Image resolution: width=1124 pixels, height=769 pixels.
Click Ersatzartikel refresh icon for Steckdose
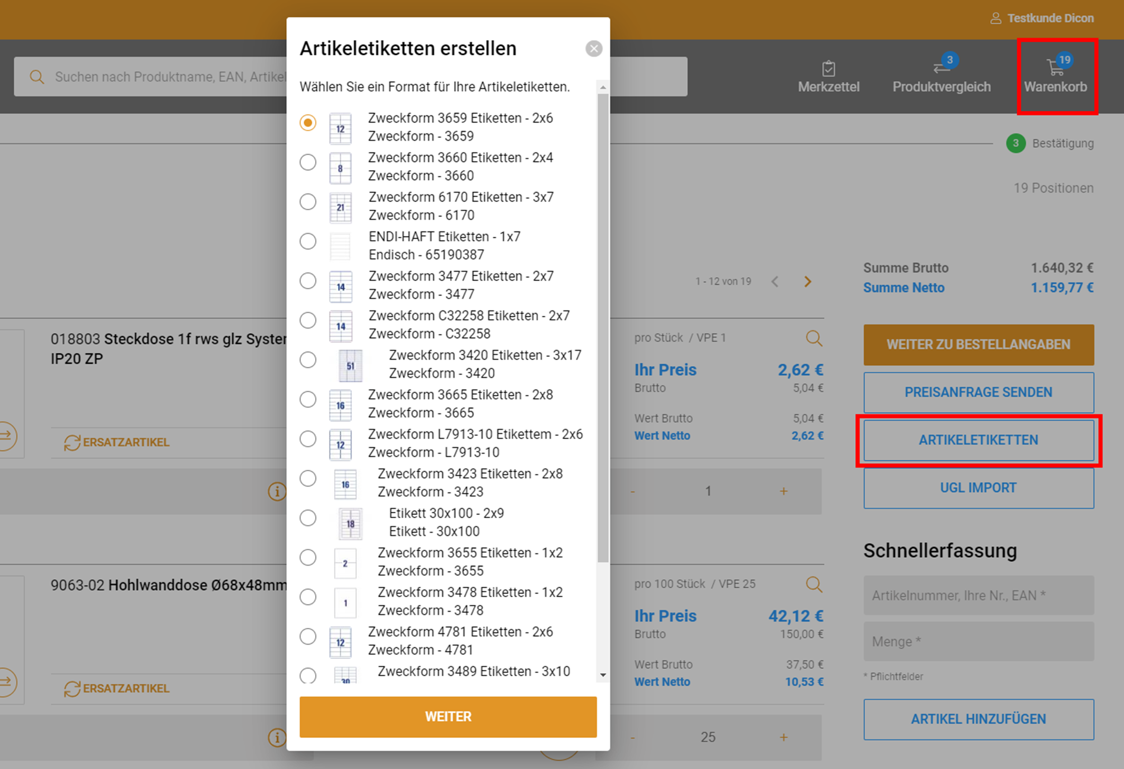pos(72,442)
